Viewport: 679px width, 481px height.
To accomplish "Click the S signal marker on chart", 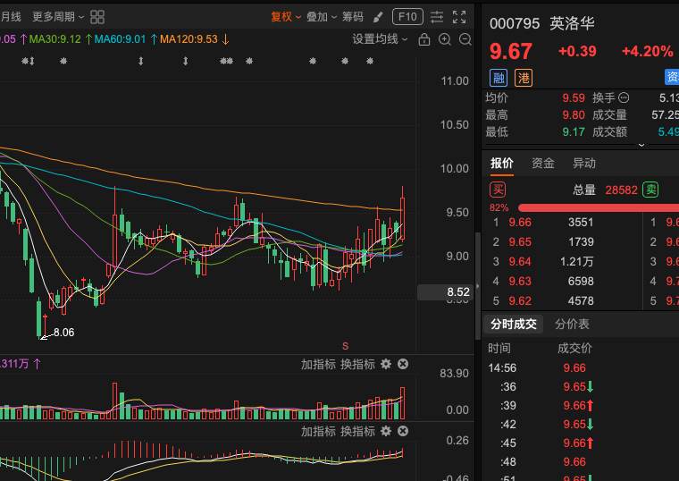I will coord(345,346).
